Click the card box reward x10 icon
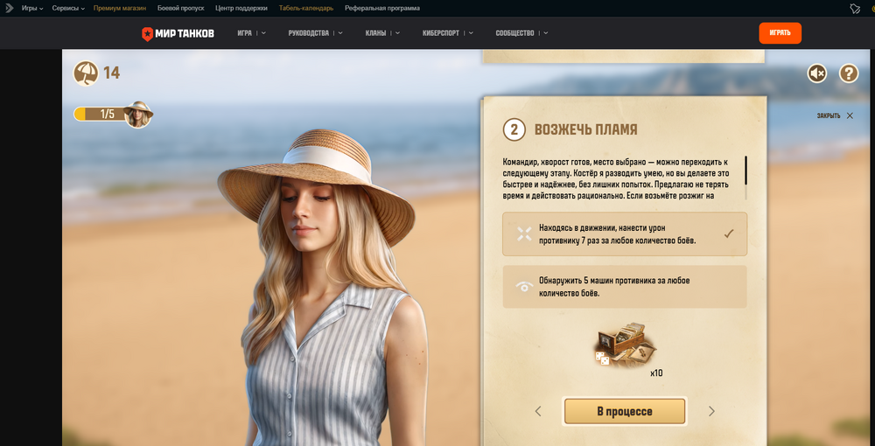This screenshot has width=875, height=446. click(x=625, y=344)
